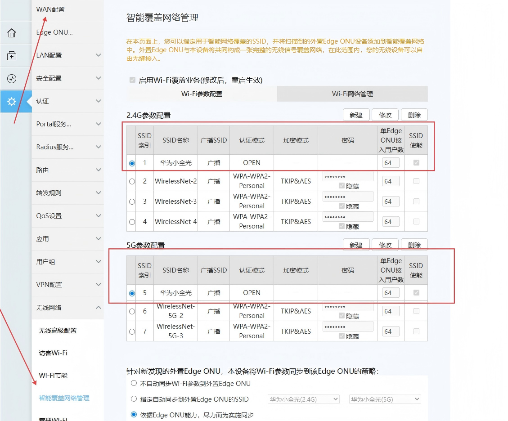Select SSID index 6 radio button
Viewport: 508px width, 421px height.
pyautogui.click(x=132, y=311)
